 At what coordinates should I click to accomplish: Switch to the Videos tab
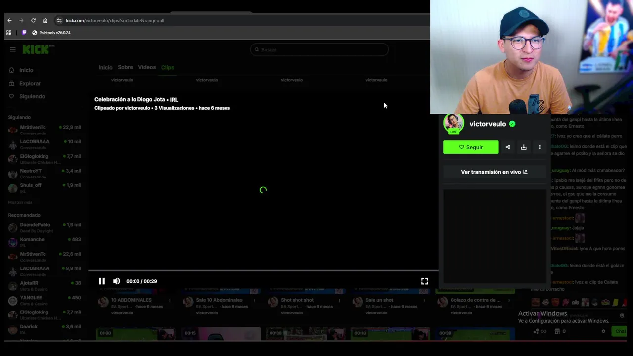click(147, 67)
